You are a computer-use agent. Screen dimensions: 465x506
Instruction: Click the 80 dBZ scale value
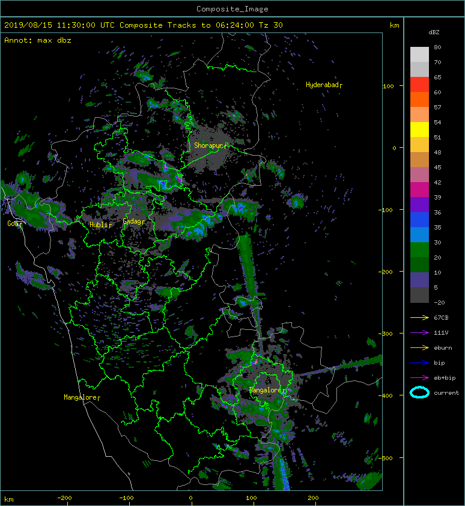point(437,47)
